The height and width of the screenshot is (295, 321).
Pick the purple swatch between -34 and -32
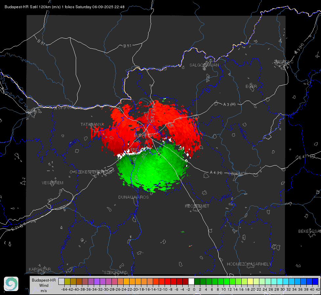pos(97,281)
